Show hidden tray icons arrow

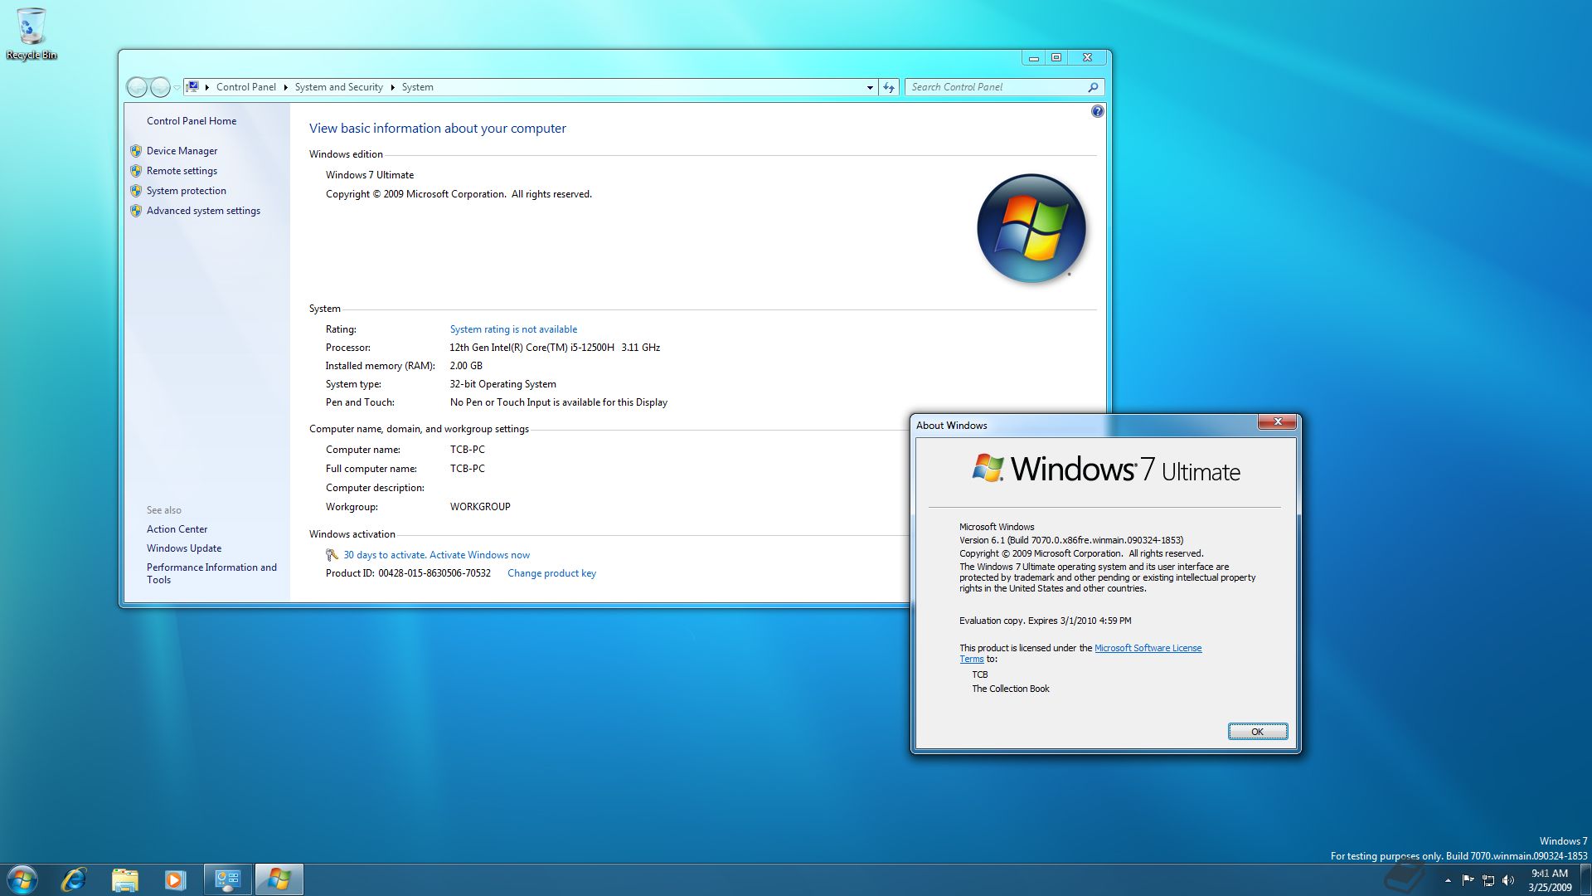pyautogui.click(x=1448, y=880)
